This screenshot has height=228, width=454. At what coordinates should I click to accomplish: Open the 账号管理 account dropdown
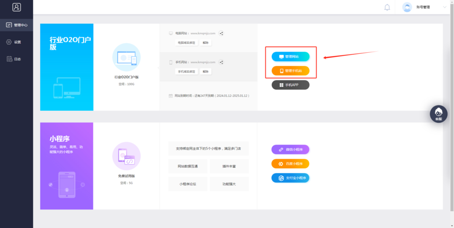point(423,7)
